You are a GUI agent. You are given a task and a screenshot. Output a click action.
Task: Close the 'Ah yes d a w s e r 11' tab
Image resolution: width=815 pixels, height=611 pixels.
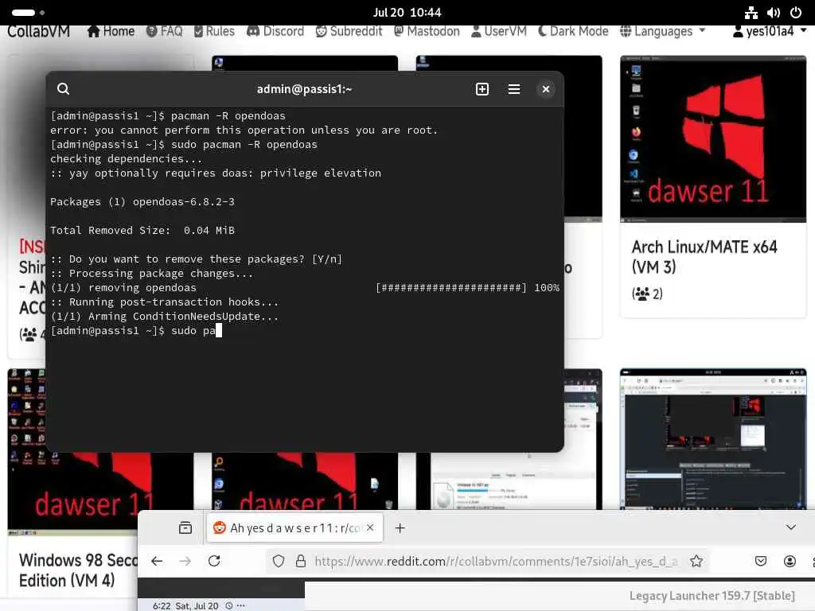pos(370,527)
